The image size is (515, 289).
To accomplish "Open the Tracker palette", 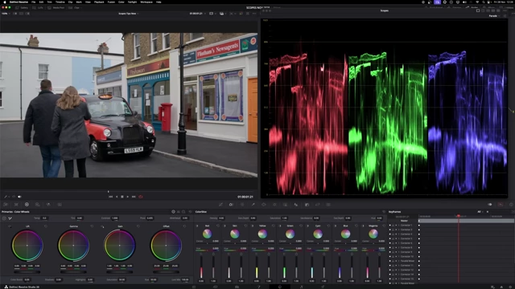I will pyautogui.click(x=274, y=205).
